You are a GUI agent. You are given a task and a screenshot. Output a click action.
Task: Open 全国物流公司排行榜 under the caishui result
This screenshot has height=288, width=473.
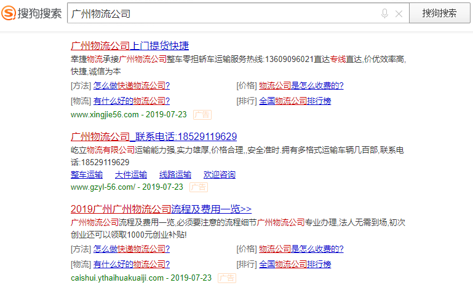pos(295,265)
